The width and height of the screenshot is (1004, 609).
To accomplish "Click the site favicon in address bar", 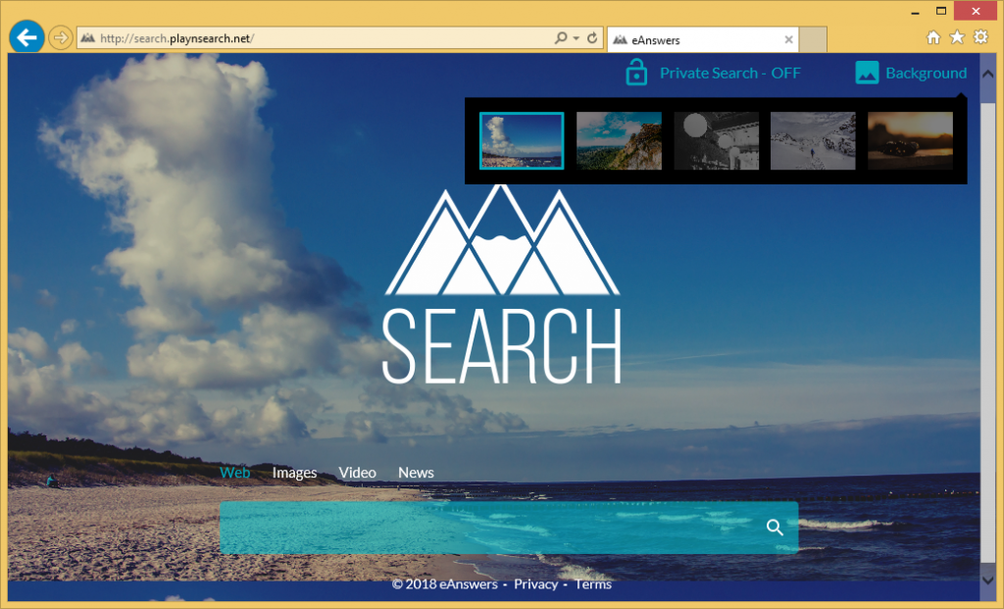I will click(x=87, y=38).
